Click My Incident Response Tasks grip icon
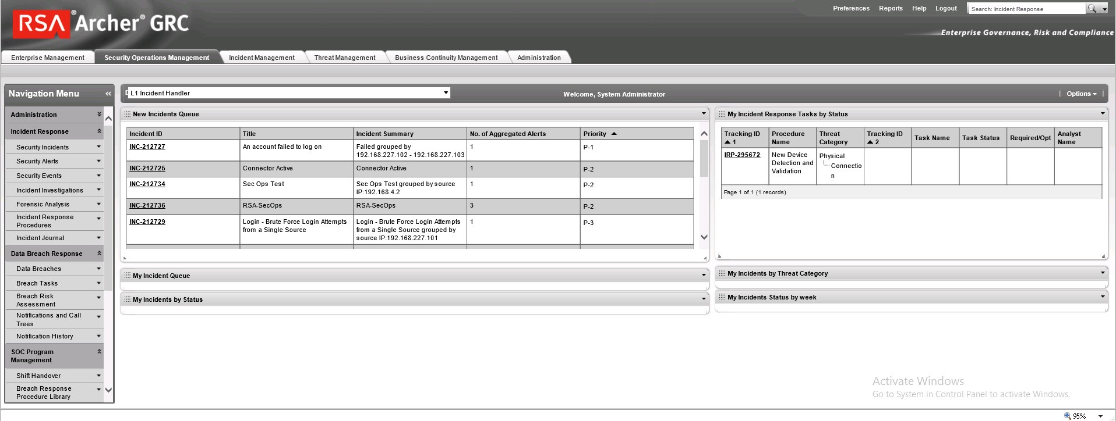The width and height of the screenshot is (1116, 421). click(722, 114)
